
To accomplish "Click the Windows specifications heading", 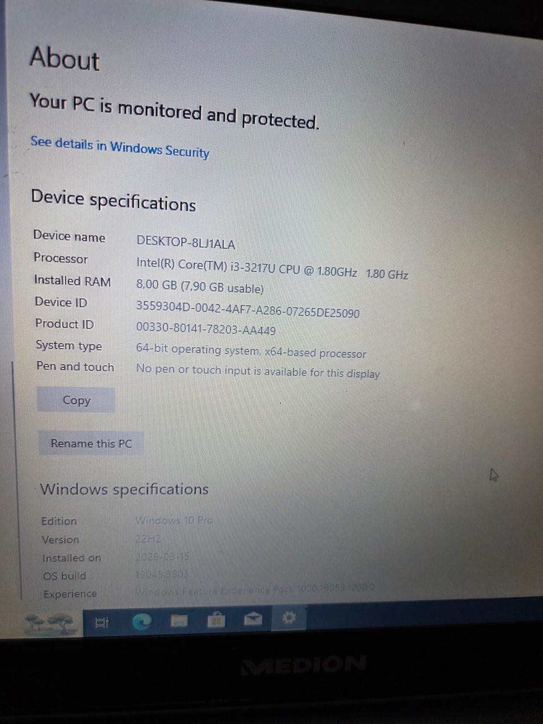I will [124, 489].
